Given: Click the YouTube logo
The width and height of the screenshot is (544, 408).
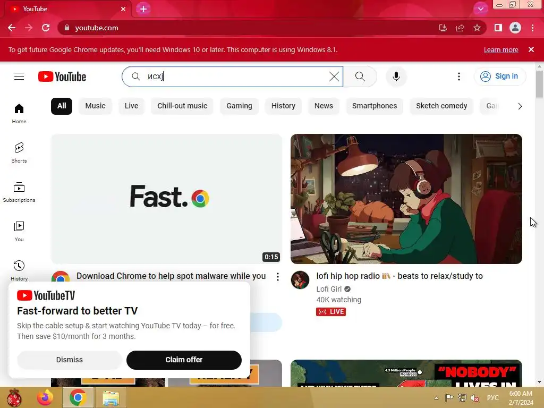Looking at the screenshot, I should 62,76.
